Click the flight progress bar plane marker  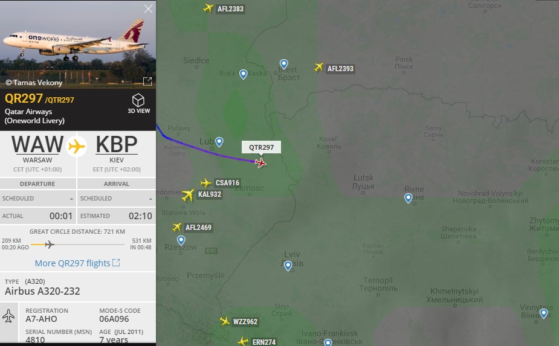pyautogui.click(x=50, y=244)
